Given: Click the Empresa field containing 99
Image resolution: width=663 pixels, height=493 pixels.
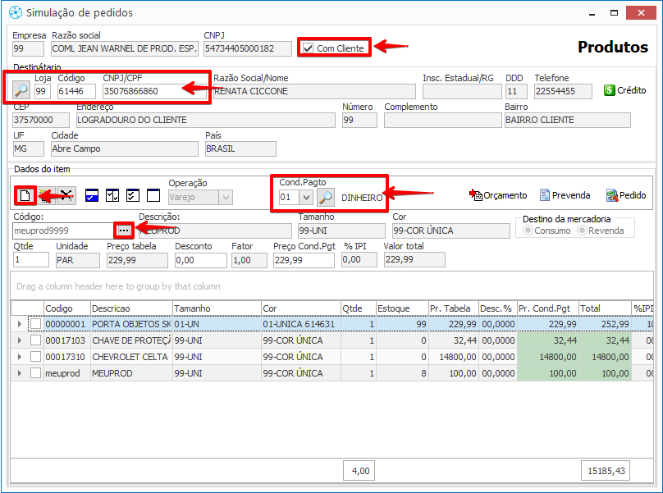Looking at the screenshot, I should click(28, 48).
